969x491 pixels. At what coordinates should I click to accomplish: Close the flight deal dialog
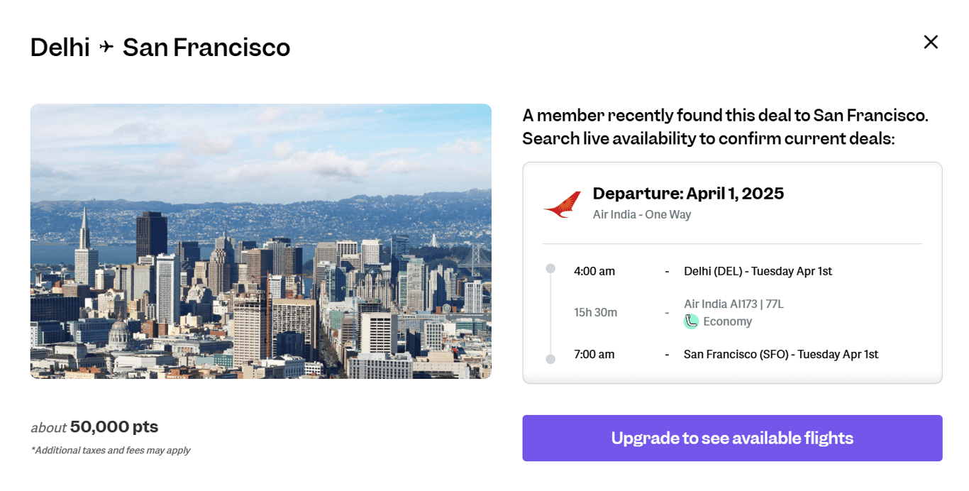(x=931, y=43)
